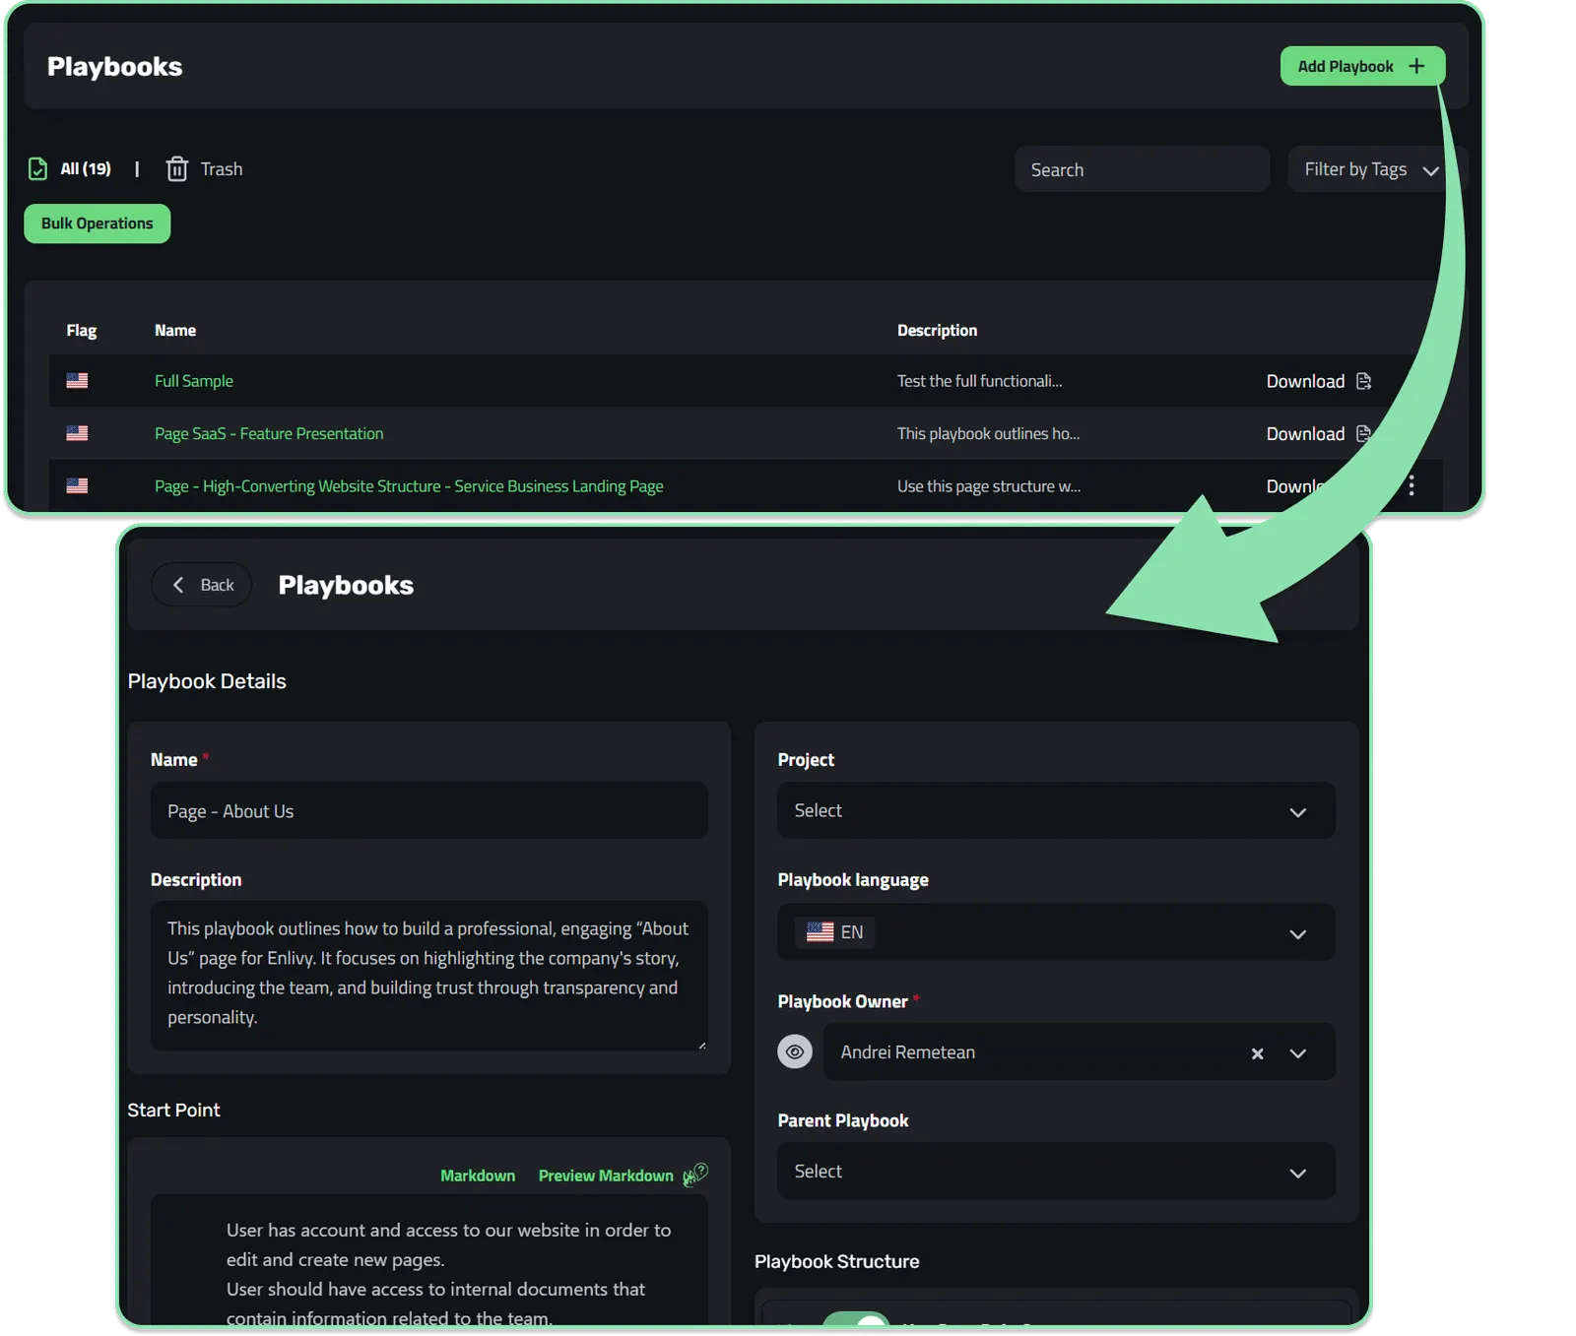Open the Trash view
The width and height of the screenshot is (1576, 1336).
point(204,169)
